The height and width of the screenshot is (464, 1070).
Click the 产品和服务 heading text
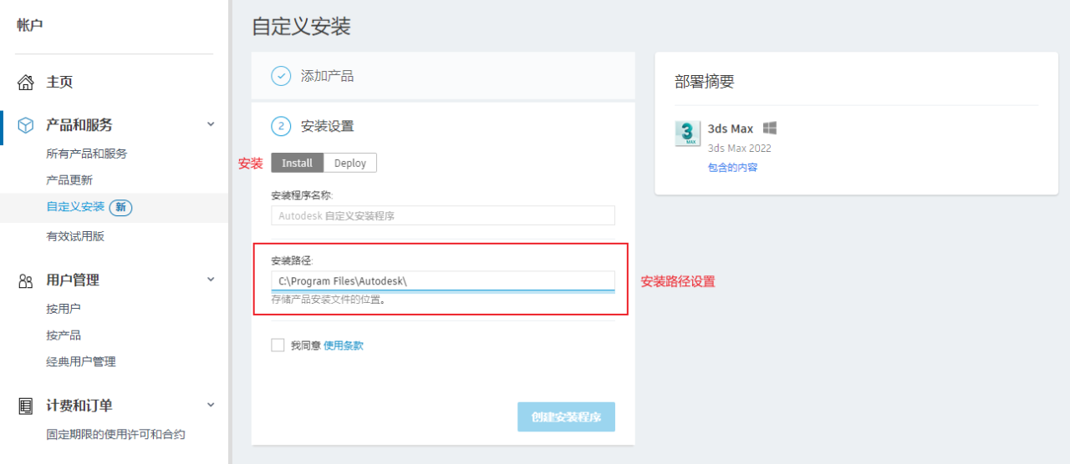point(79,125)
